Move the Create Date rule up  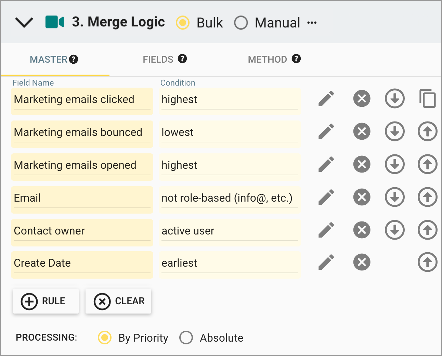click(x=427, y=262)
